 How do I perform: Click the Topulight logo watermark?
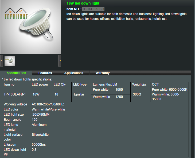[16, 14]
